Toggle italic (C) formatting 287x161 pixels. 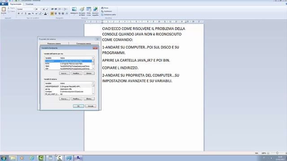22,13
